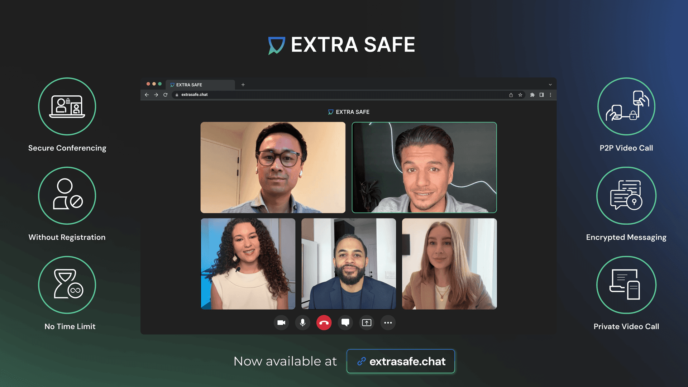
Task: Close the browser window with red dot
Action: click(x=148, y=84)
